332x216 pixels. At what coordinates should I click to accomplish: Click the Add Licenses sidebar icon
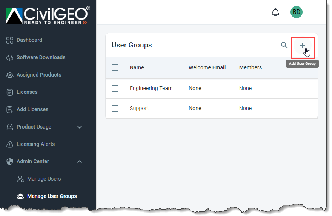[10, 110]
